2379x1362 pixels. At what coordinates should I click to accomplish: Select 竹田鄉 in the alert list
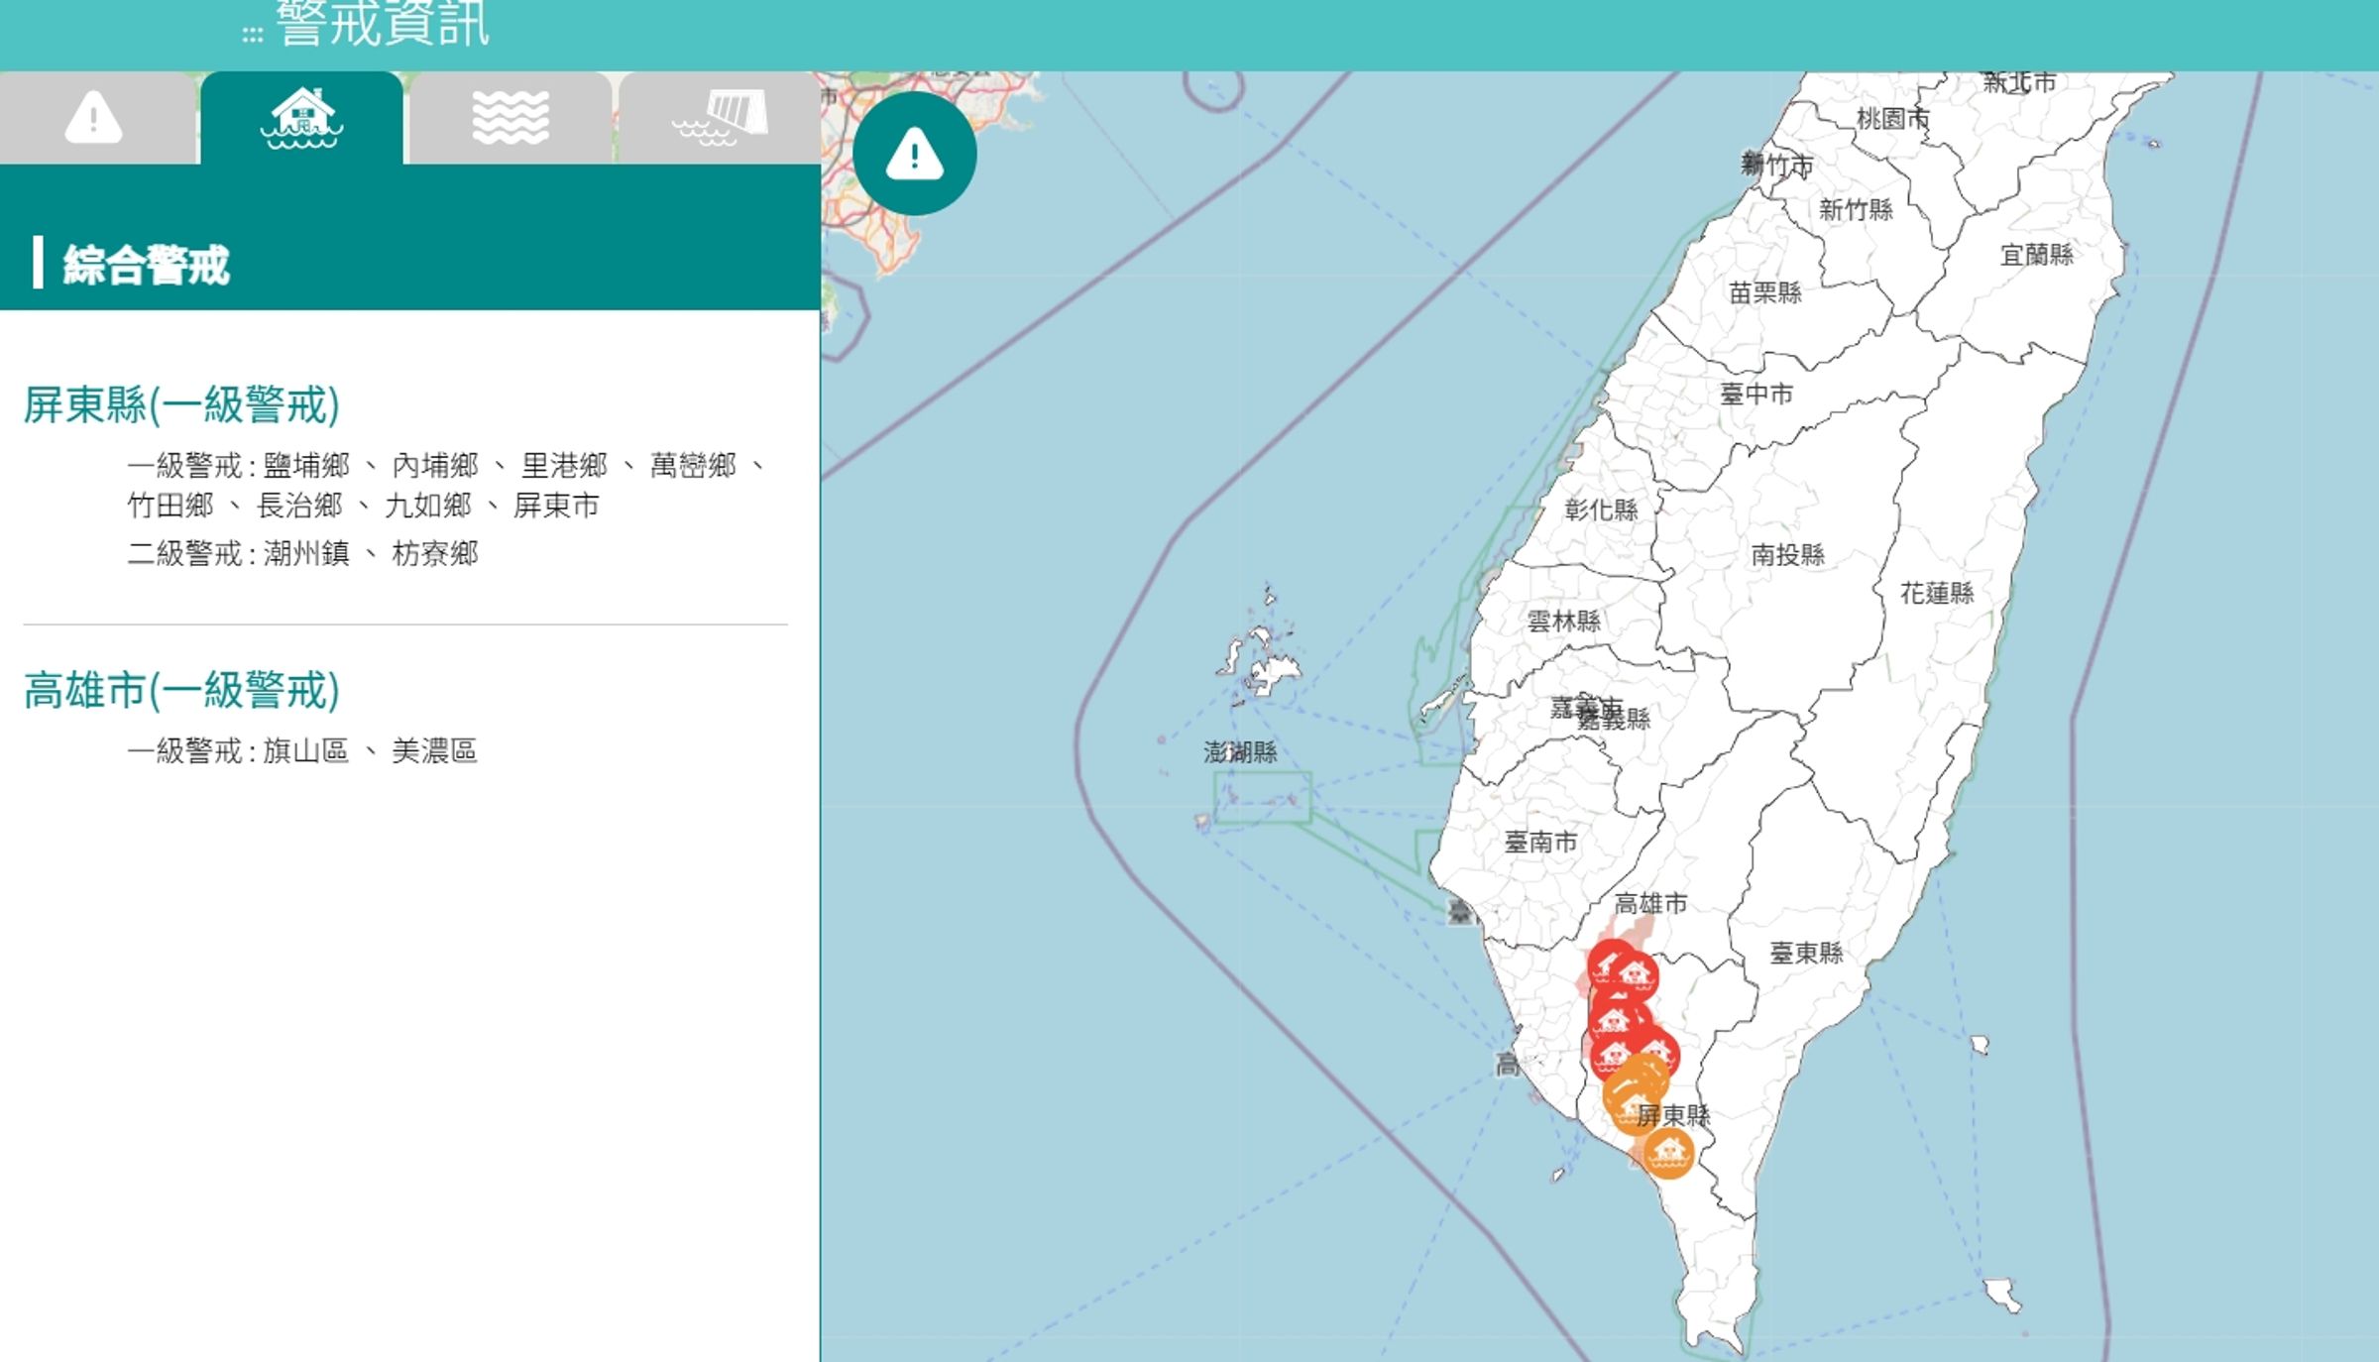[x=170, y=506]
